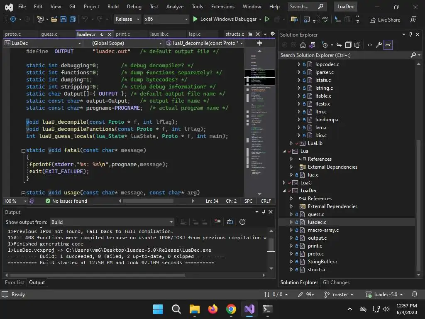Open the Release configuration dropdown
Image resolution: width=425 pixels, height=319 pixels.
(127, 19)
